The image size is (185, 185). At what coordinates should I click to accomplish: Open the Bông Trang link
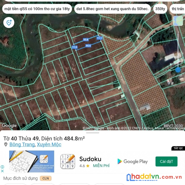click(22, 145)
